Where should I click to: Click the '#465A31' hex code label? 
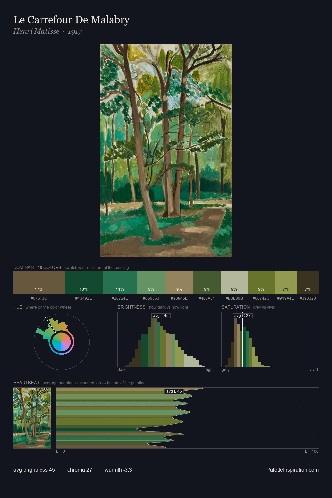(207, 298)
